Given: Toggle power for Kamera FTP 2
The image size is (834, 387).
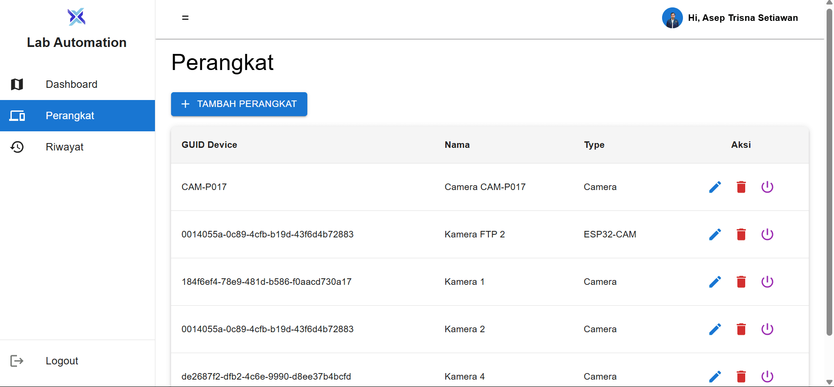Looking at the screenshot, I should [767, 234].
